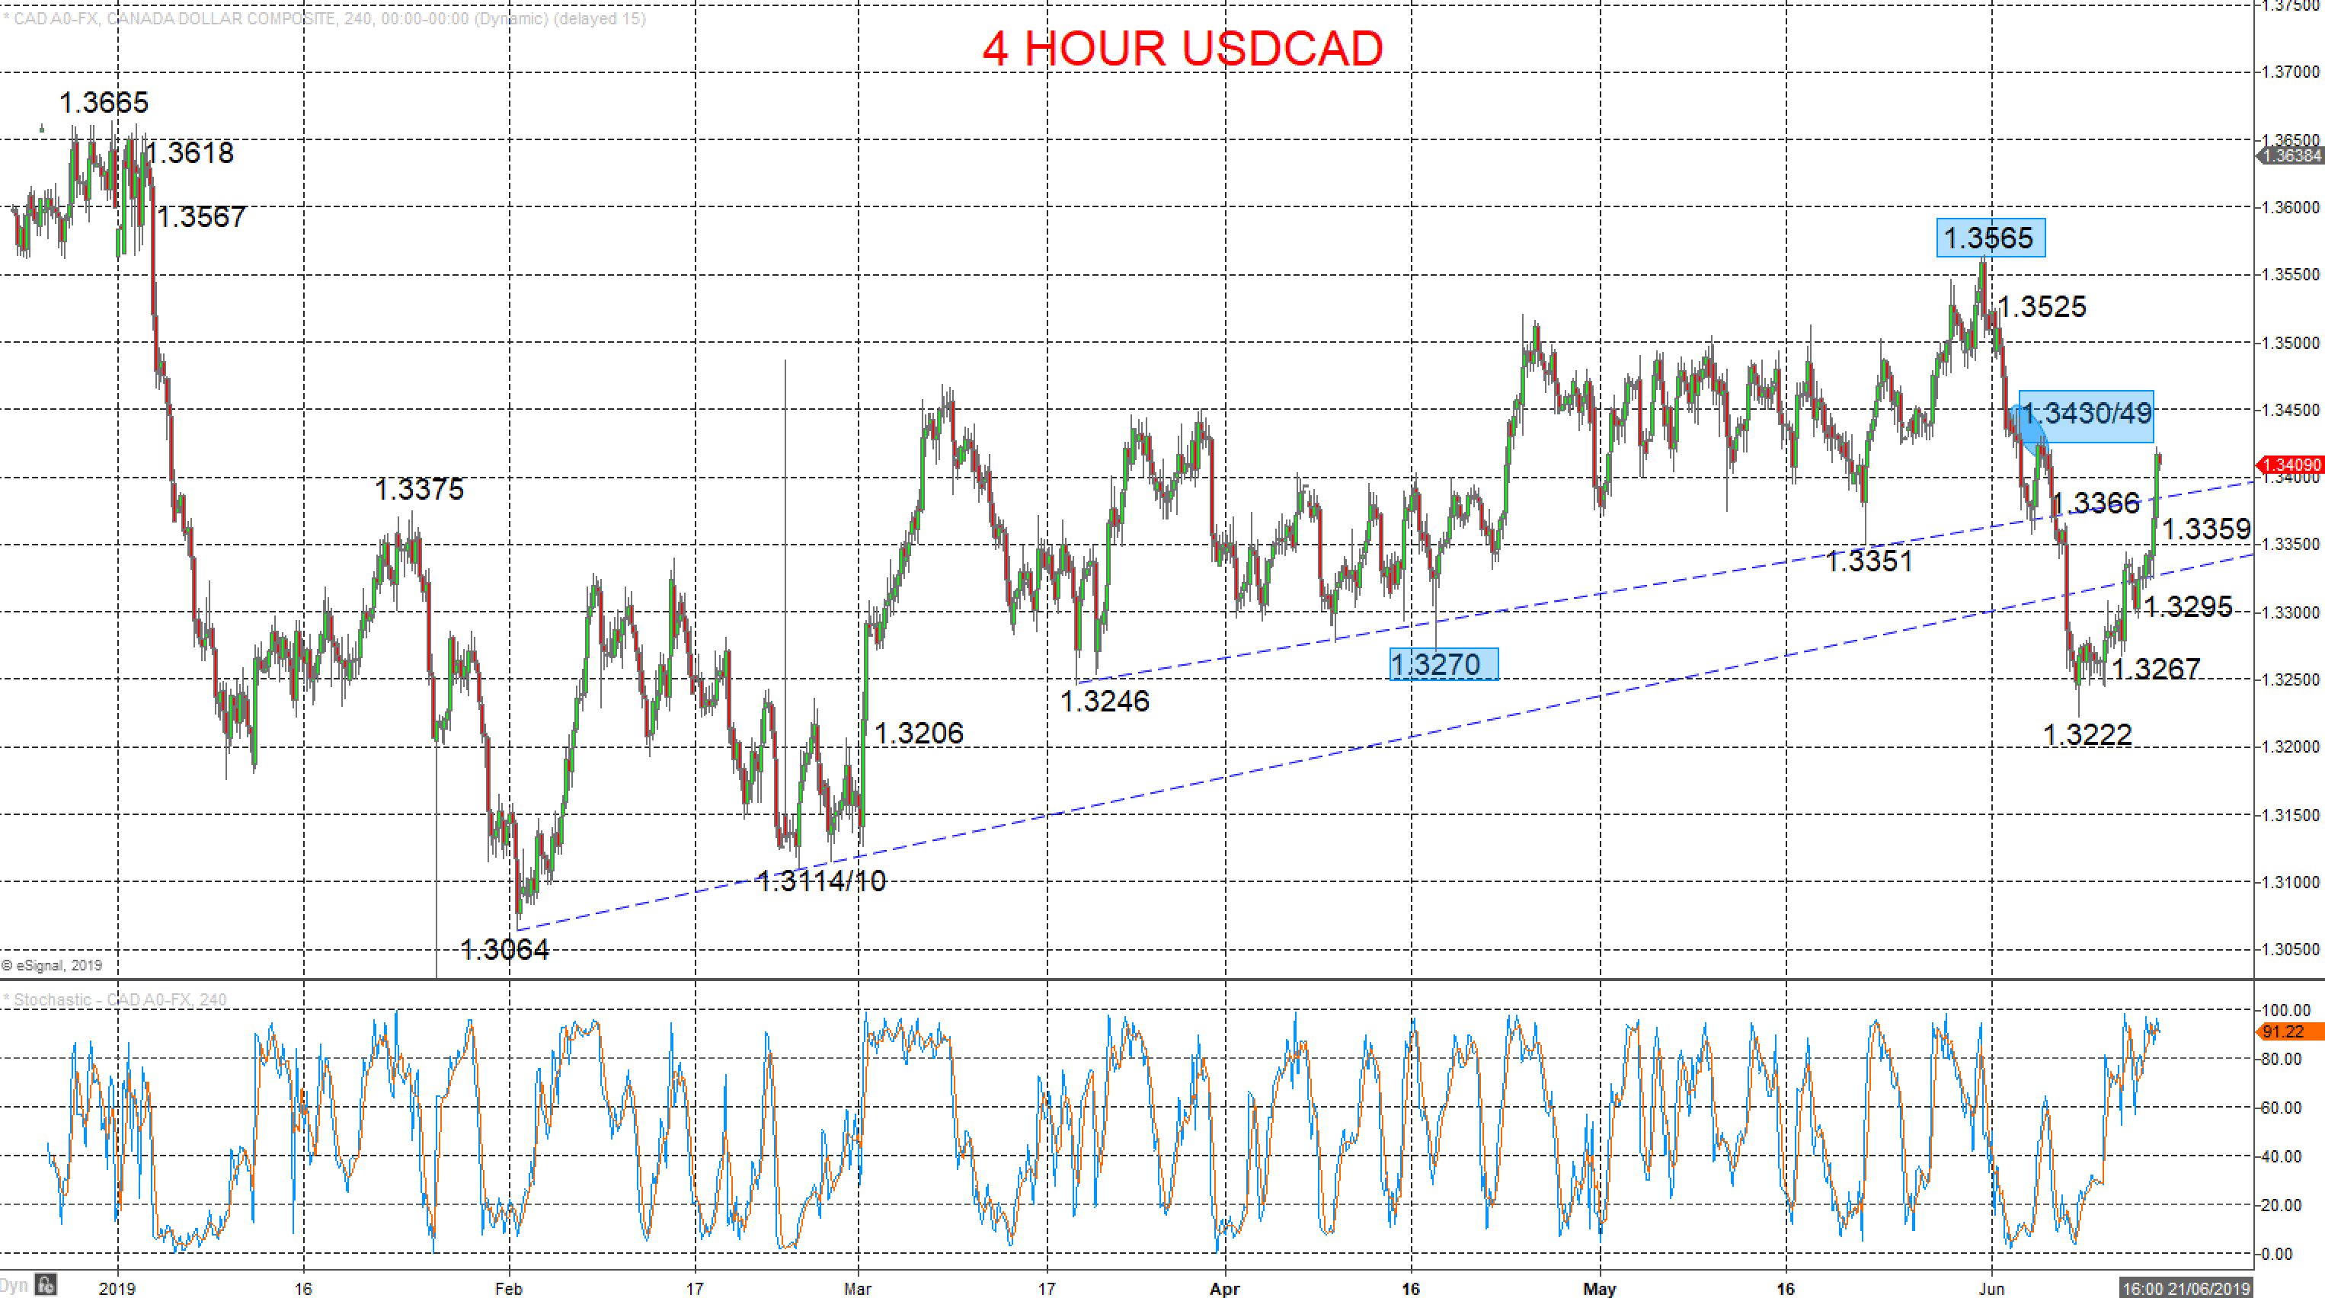Image resolution: width=2325 pixels, height=1298 pixels.
Task: Click the Apr date axis label
Action: click(1225, 1289)
